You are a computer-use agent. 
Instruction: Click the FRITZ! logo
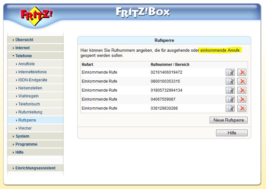36,16
